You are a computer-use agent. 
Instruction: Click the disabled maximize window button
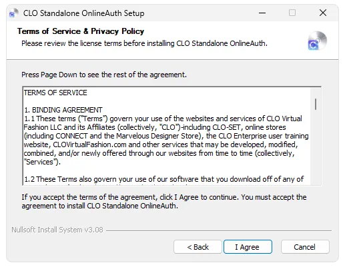click(x=292, y=13)
